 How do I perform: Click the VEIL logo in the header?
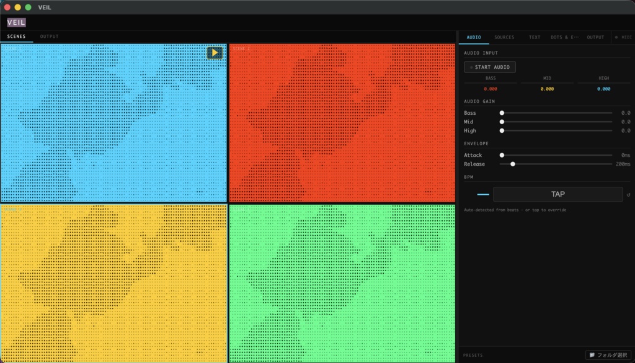[16, 22]
